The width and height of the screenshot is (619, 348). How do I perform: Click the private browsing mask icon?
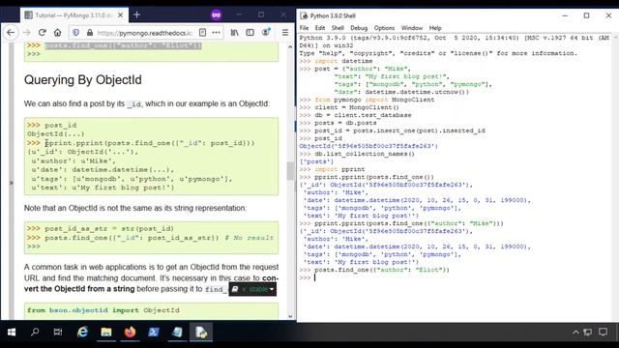coord(216,15)
